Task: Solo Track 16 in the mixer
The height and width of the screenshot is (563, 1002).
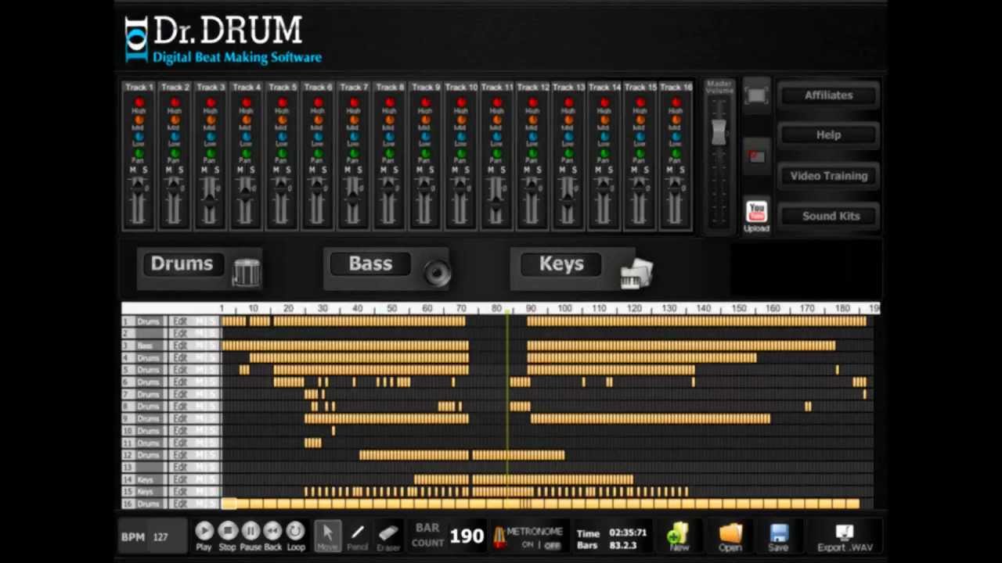Action: point(681,170)
